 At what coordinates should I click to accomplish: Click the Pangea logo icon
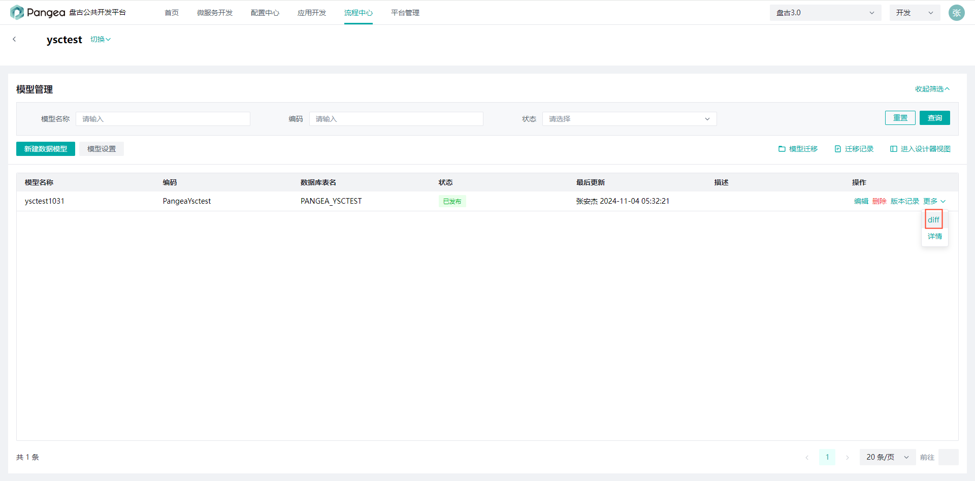coord(17,12)
